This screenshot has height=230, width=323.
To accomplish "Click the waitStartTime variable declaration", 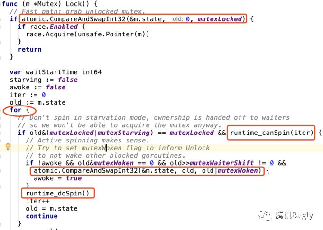I will pyautogui.click(x=52, y=72).
